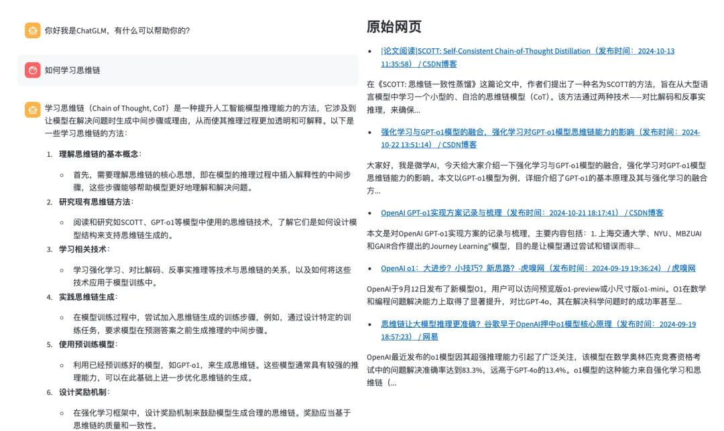Click the bullet text starting 在强化学习框架中
The image size is (724, 431).
[x=213, y=419]
